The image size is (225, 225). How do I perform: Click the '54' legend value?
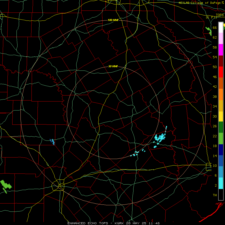[215, 57]
